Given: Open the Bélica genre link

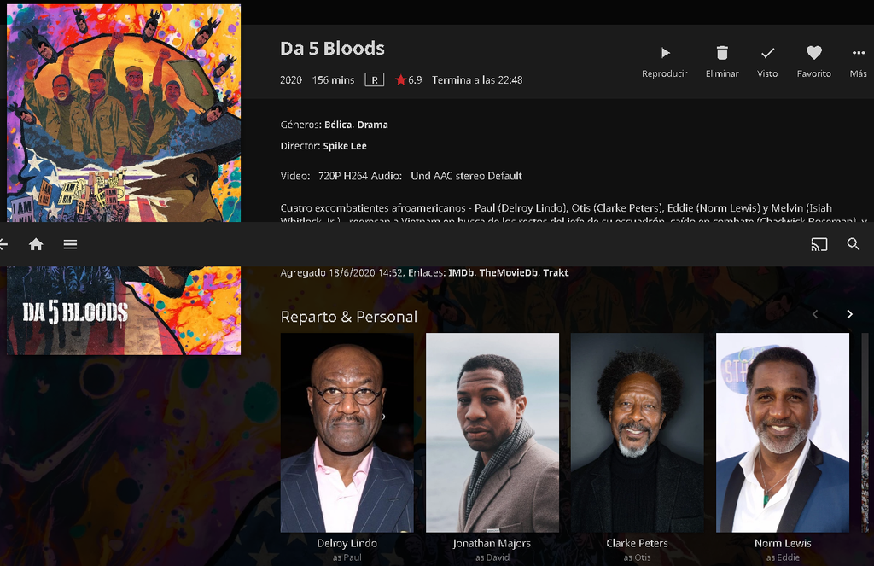Looking at the screenshot, I should tap(338, 125).
